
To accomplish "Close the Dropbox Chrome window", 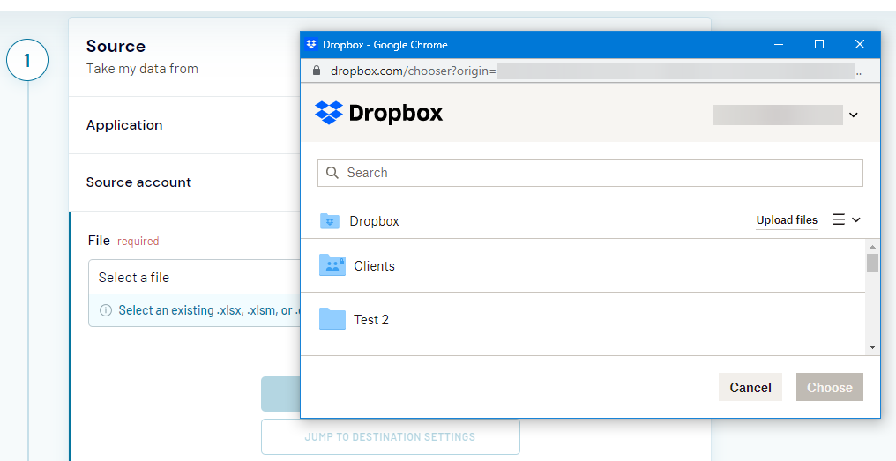I will 860,45.
